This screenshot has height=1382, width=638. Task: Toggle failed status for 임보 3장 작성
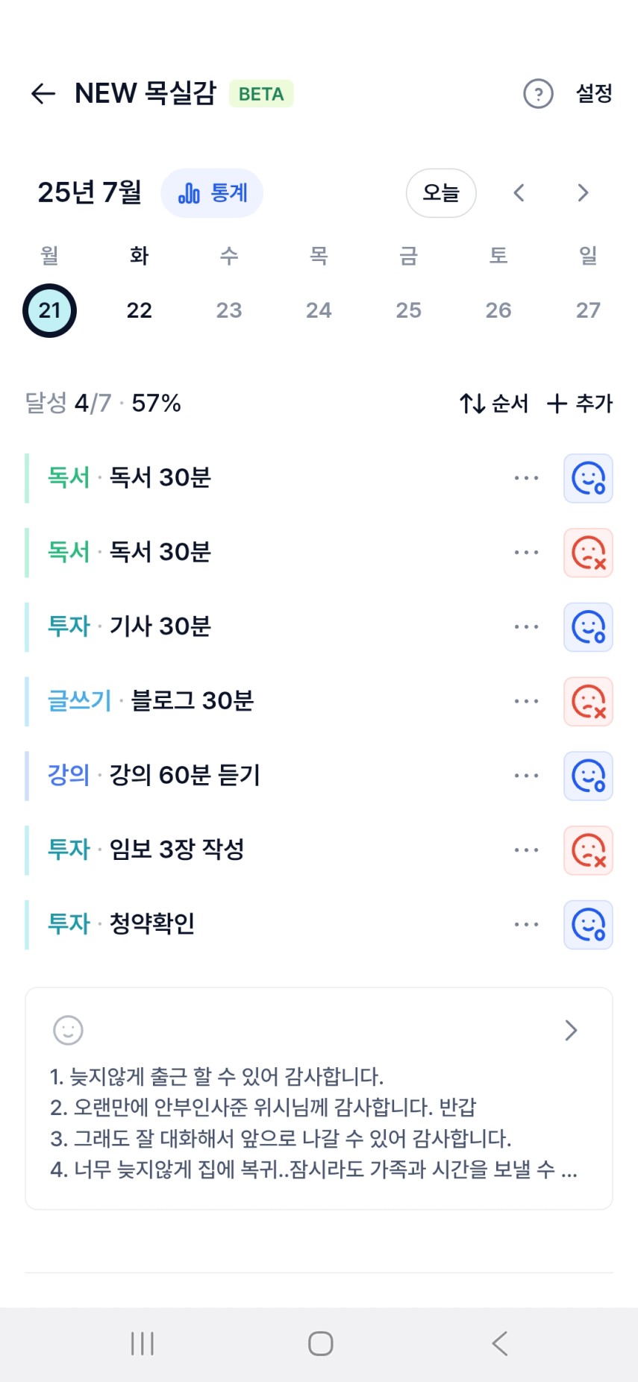588,850
